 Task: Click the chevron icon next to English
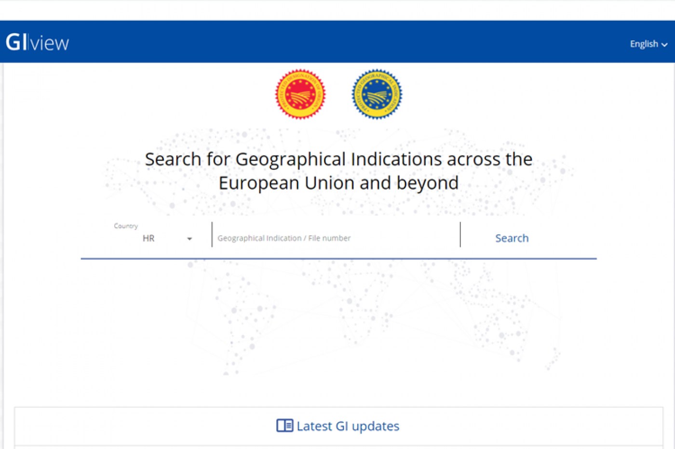(x=664, y=45)
